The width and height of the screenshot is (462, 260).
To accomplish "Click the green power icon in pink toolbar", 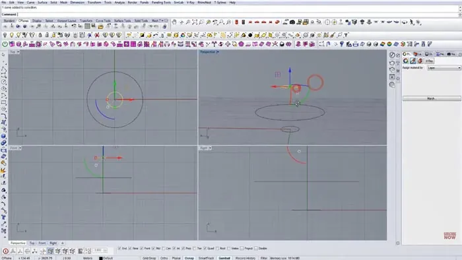I will (x=5, y=44).
